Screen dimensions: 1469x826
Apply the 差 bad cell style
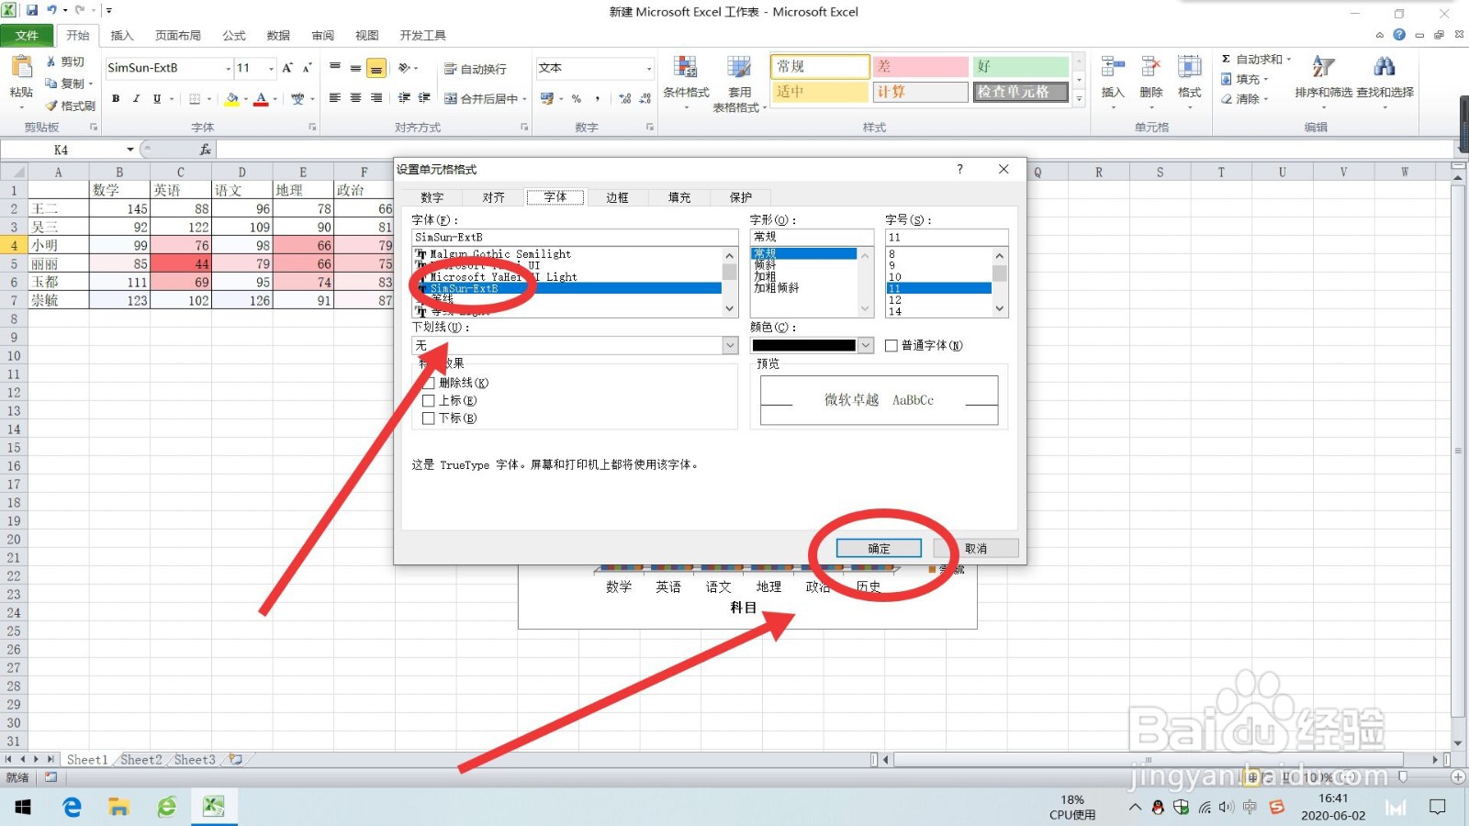coord(920,66)
